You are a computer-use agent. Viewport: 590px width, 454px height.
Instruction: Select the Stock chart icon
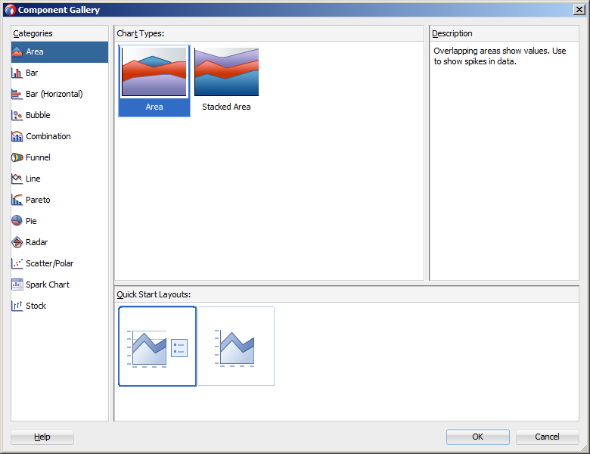pos(17,306)
